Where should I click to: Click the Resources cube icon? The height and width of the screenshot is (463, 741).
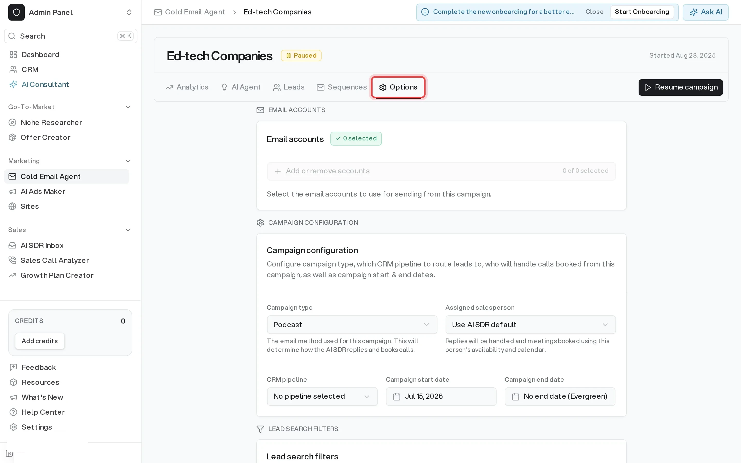click(13, 382)
